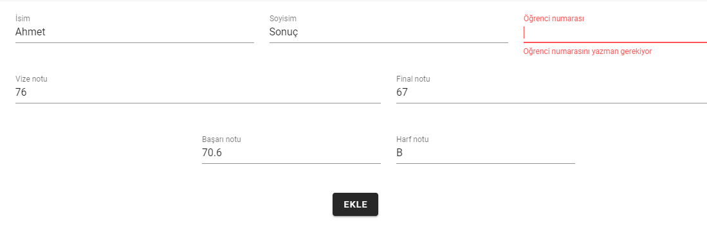707x232 pixels.
Task: Click the Final notu label
Action: tap(413, 79)
